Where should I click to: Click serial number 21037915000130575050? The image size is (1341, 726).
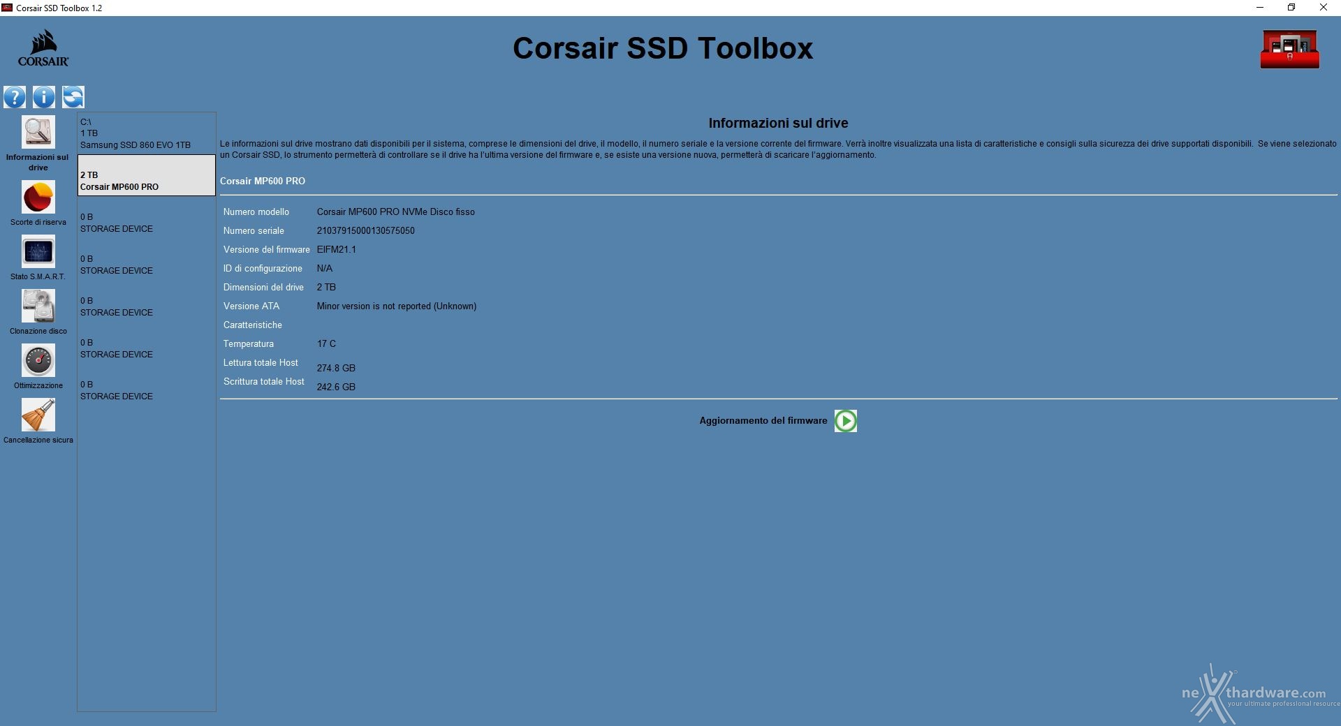pos(365,231)
